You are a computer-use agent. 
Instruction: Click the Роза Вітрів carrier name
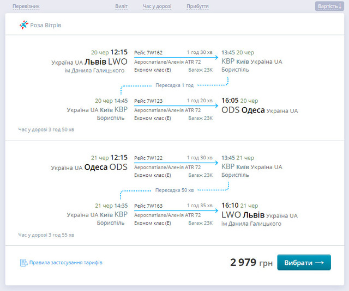tap(46, 26)
